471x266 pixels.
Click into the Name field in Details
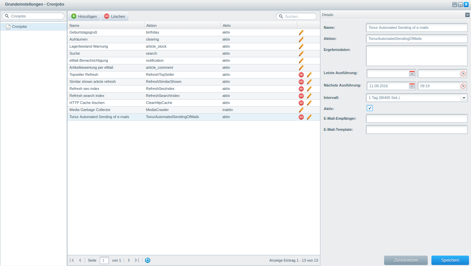(417, 28)
